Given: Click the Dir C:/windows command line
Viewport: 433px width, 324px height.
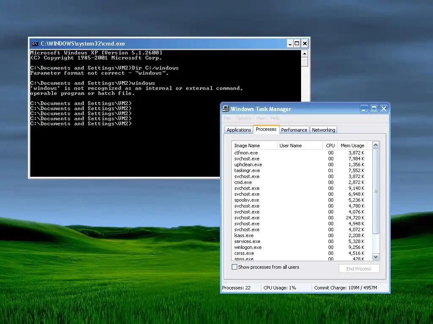Looking at the screenshot, I should click(x=104, y=68).
